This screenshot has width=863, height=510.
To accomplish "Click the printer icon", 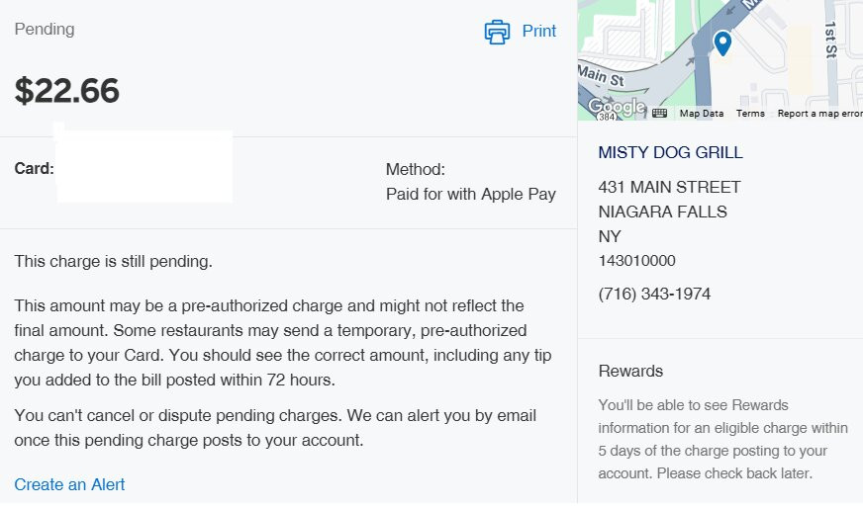I will 497,32.
